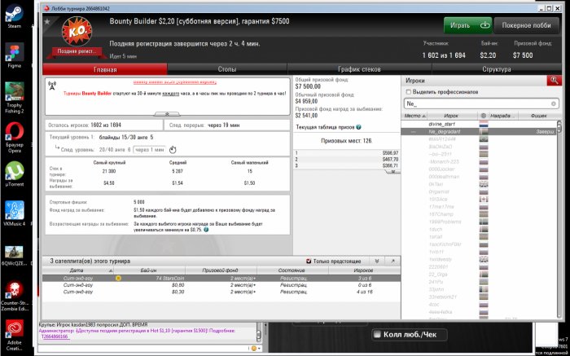The image size is (570, 356).
Task: Select the VKMusic 4 desktop shortcut
Action: (x=14, y=213)
